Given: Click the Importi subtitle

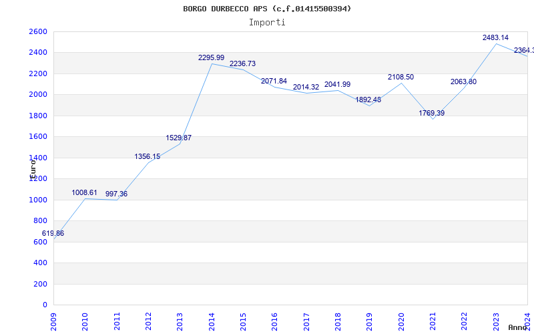Looking at the screenshot, I should point(267,23).
